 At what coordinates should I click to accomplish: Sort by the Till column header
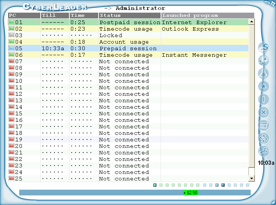55,15
